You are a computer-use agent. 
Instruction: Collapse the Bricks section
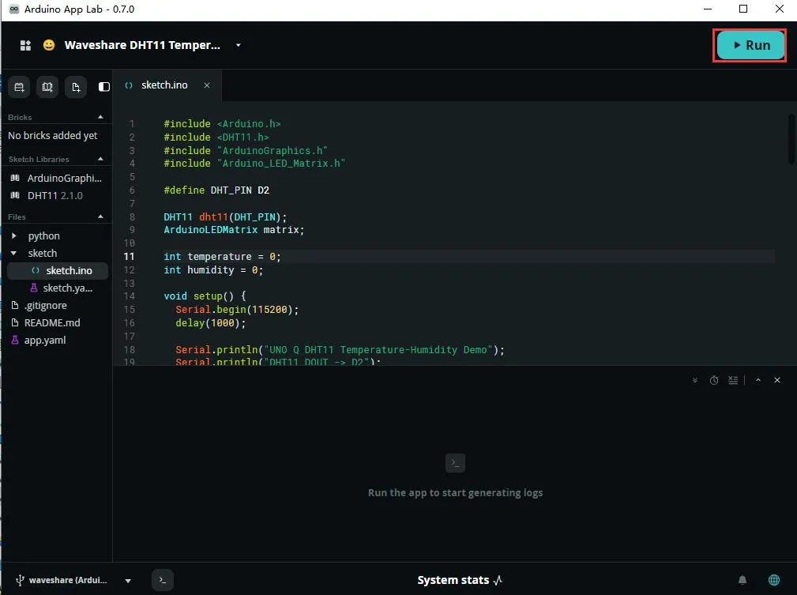(x=100, y=117)
